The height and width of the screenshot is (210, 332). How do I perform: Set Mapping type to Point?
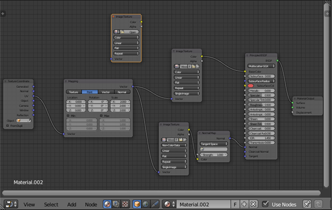tap(90, 92)
